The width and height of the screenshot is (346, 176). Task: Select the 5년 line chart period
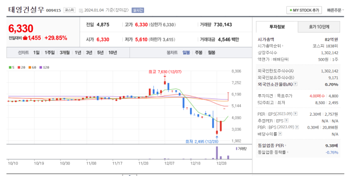click(x=100, y=53)
